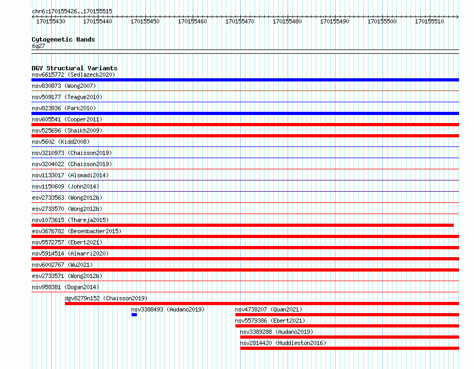Open nsv5579386 (Ebert2021) variant

tap(270, 321)
